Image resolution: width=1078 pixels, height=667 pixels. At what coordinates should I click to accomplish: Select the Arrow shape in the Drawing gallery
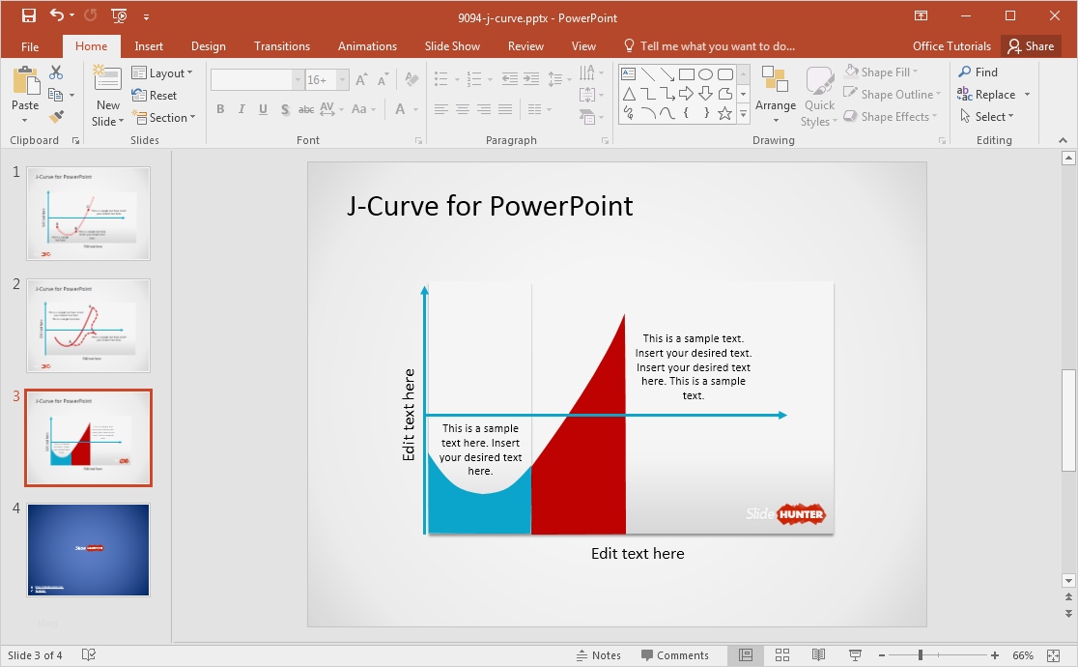[668, 72]
